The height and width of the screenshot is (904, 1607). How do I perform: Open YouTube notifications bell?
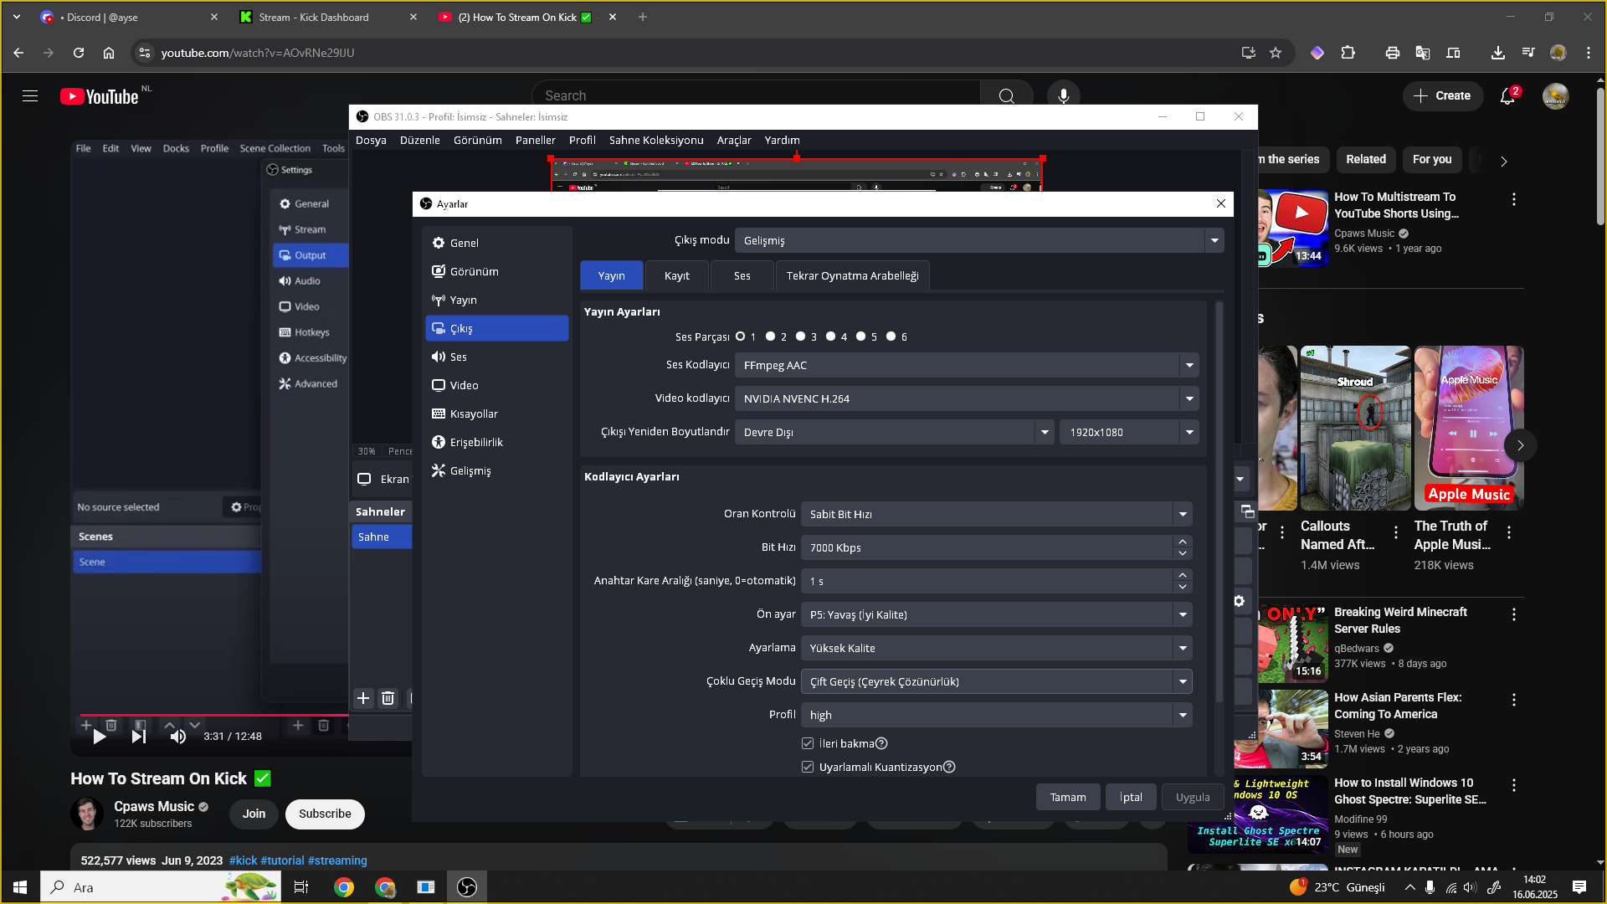tap(1507, 96)
